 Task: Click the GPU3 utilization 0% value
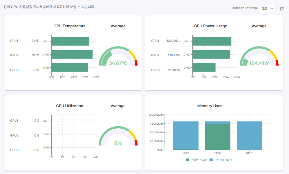coord(37,150)
